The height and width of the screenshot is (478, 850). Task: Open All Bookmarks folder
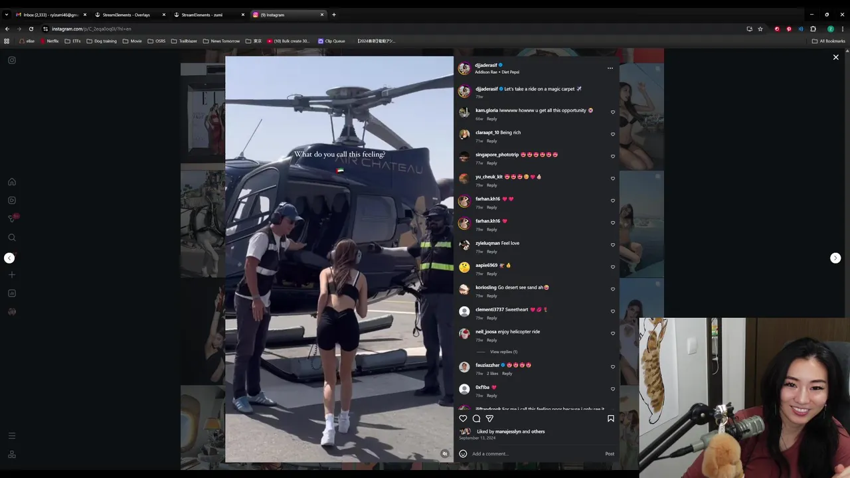tap(829, 41)
